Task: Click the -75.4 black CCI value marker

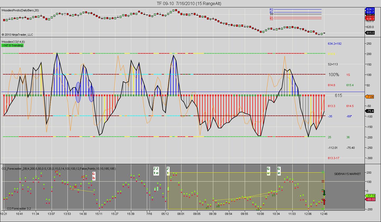Action: pyautogui.click(x=370, y=111)
